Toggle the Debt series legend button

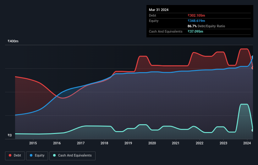[x=15, y=156]
